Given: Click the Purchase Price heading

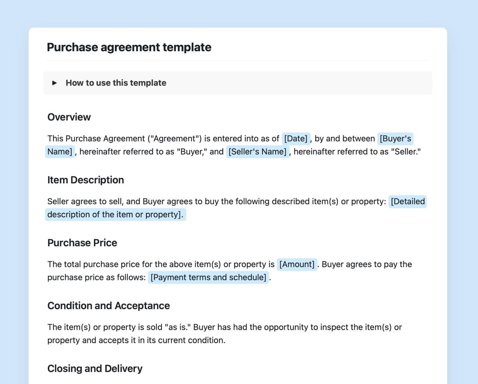Looking at the screenshot, I should (x=82, y=243).
